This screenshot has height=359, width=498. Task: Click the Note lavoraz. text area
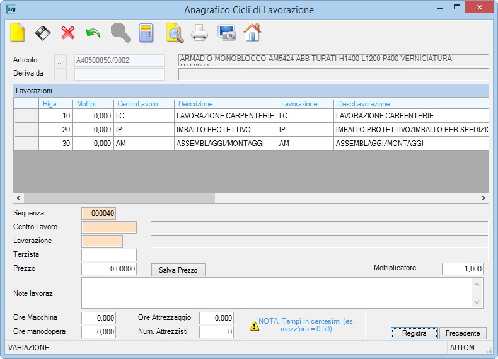click(282, 293)
